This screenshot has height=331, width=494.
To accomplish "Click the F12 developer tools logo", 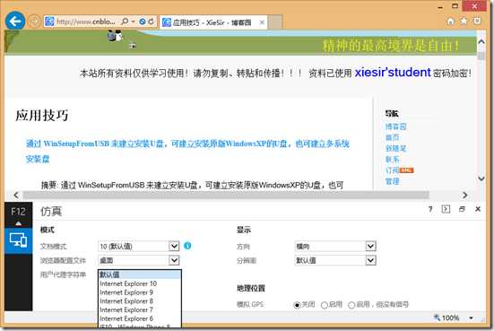I will click(18, 212).
